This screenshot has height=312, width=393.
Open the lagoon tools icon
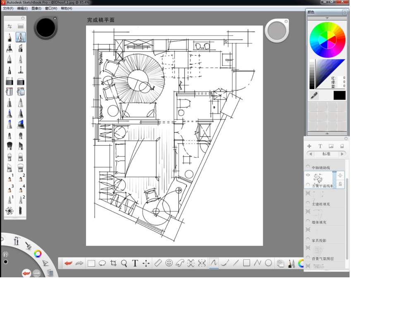pyautogui.click(x=17, y=241)
